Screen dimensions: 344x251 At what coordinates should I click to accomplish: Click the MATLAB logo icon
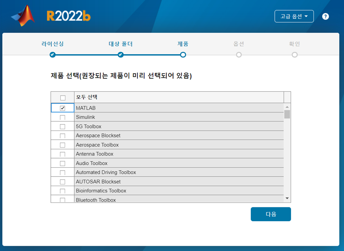23,16
